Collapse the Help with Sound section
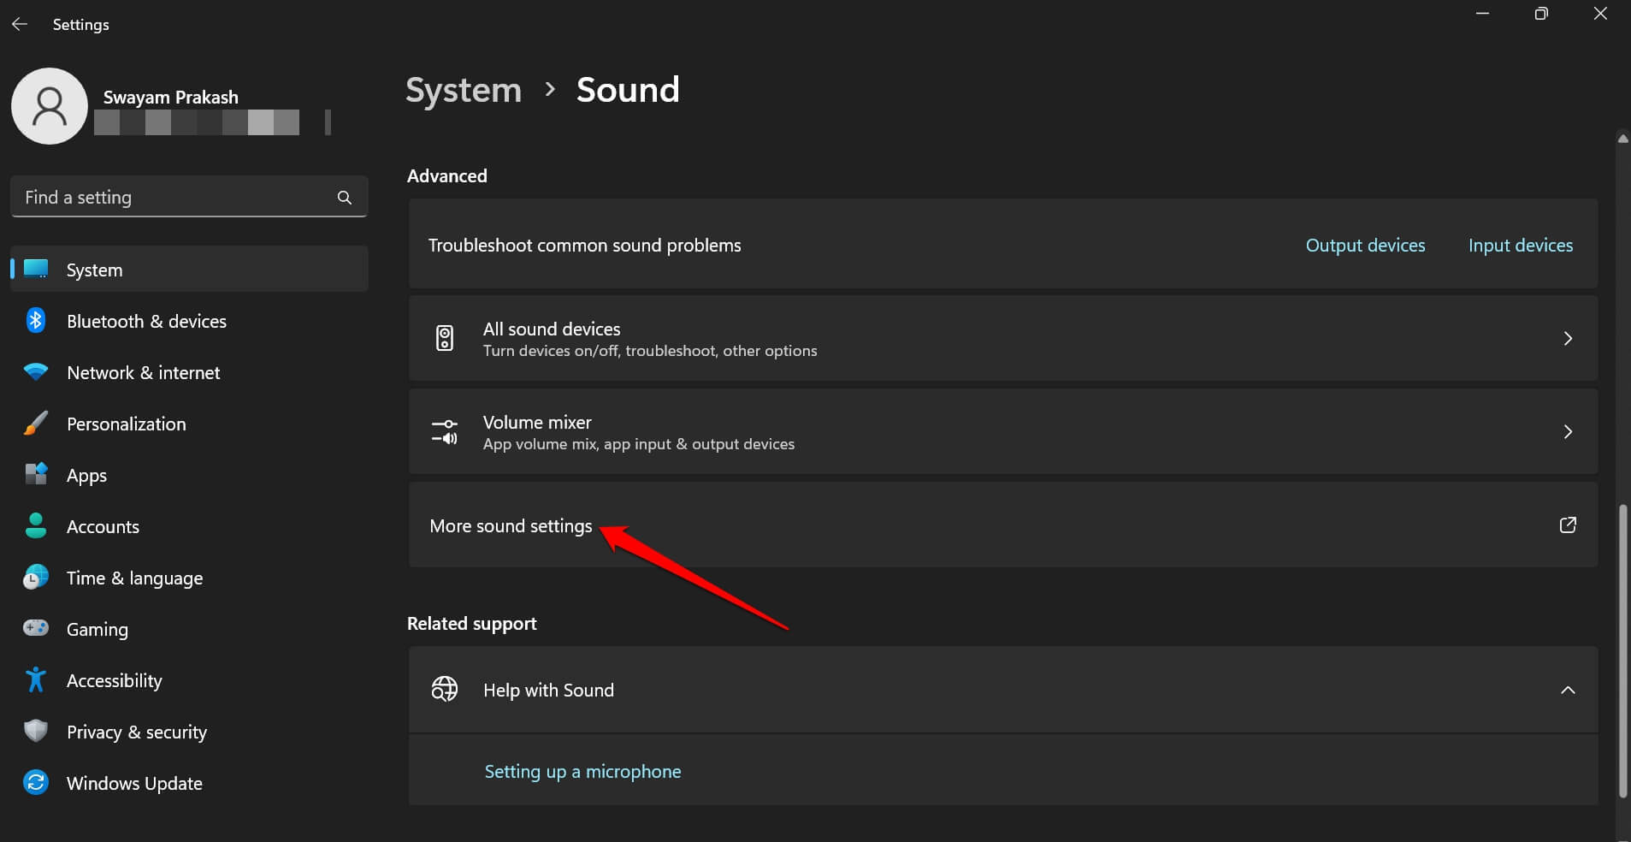 (1569, 690)
